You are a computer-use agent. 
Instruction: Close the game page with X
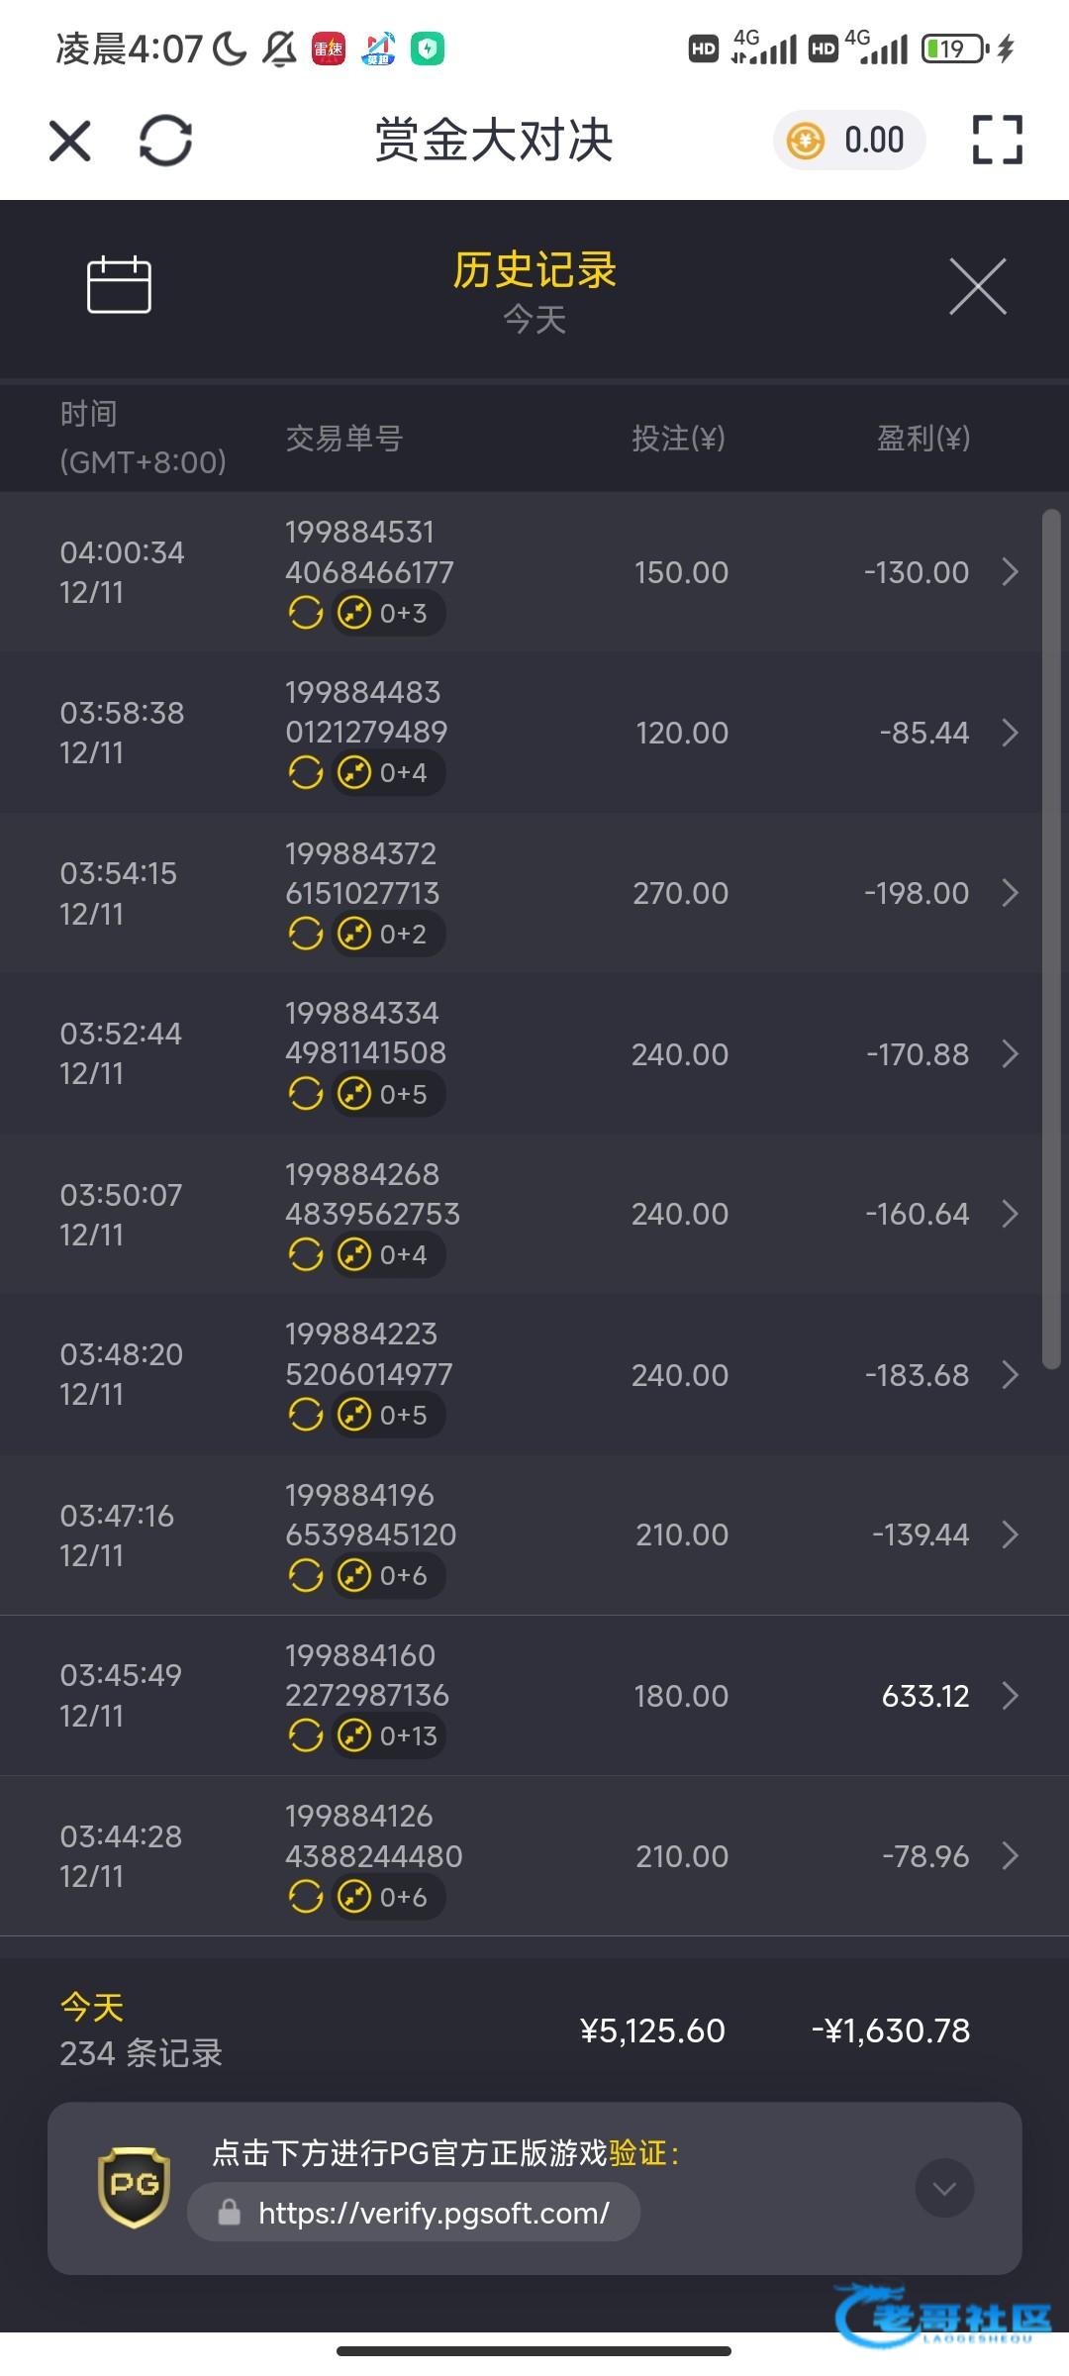(x=70, y=141)
